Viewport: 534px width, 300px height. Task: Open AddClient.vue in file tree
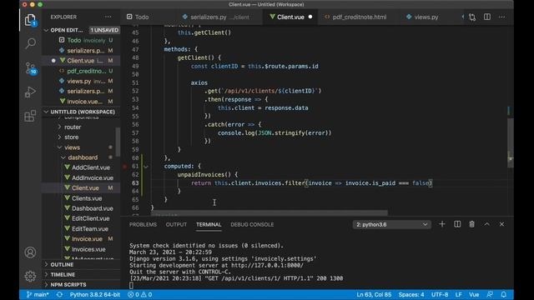pyautogui.click(x=91, y=167)
